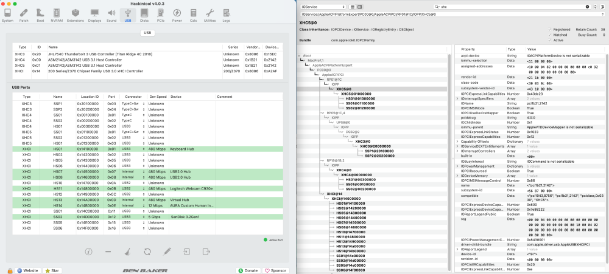The height and width of the screenshot is (274, 609).
Task: Open the Disks section icon
Action: 144,16
